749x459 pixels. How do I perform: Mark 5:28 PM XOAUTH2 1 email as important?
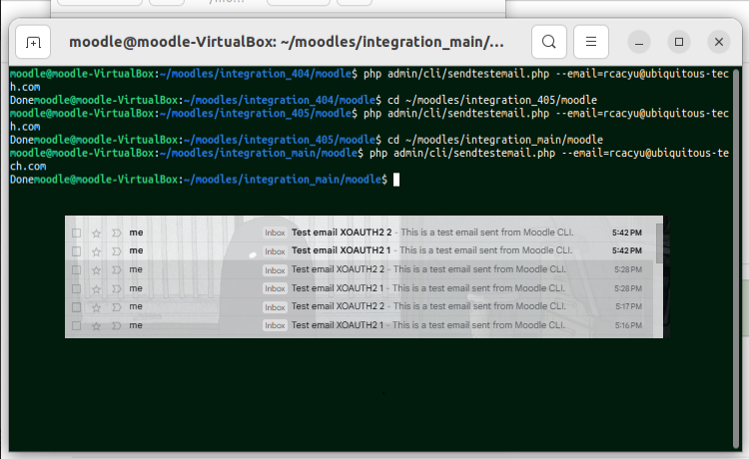116,288
